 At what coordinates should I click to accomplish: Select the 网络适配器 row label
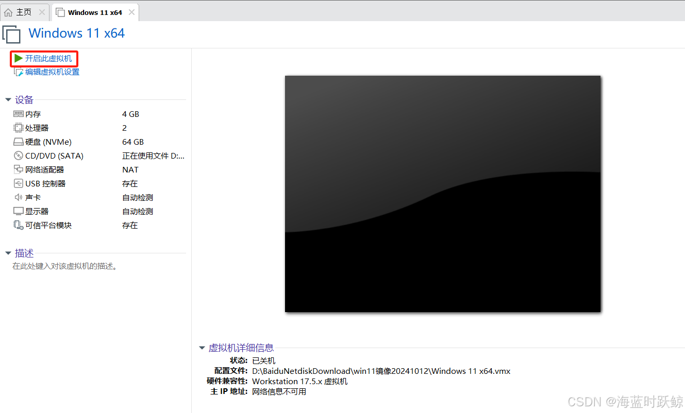tap(45, 169)
